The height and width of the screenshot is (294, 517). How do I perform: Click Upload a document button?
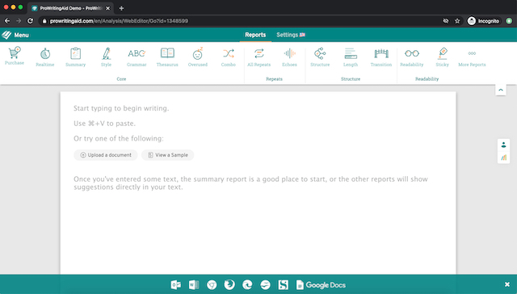tap(106, 155)
